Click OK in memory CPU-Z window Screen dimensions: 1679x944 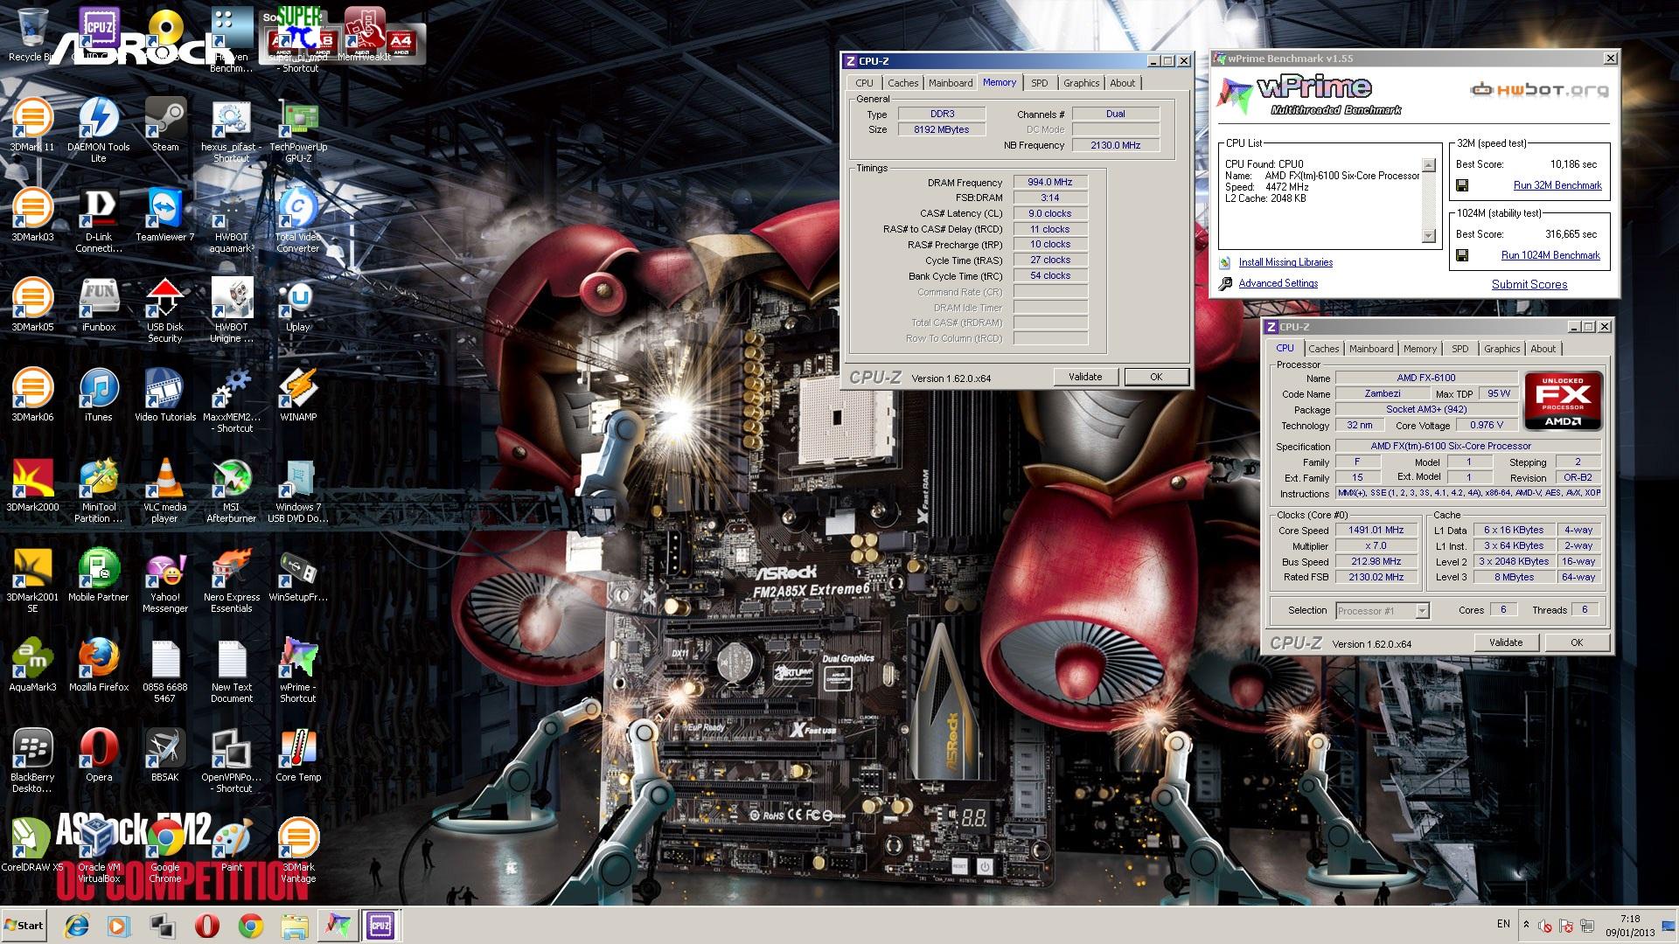tap(1156, 377)
